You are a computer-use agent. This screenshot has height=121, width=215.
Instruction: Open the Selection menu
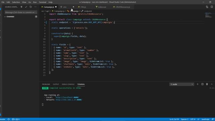click(16, 2)
